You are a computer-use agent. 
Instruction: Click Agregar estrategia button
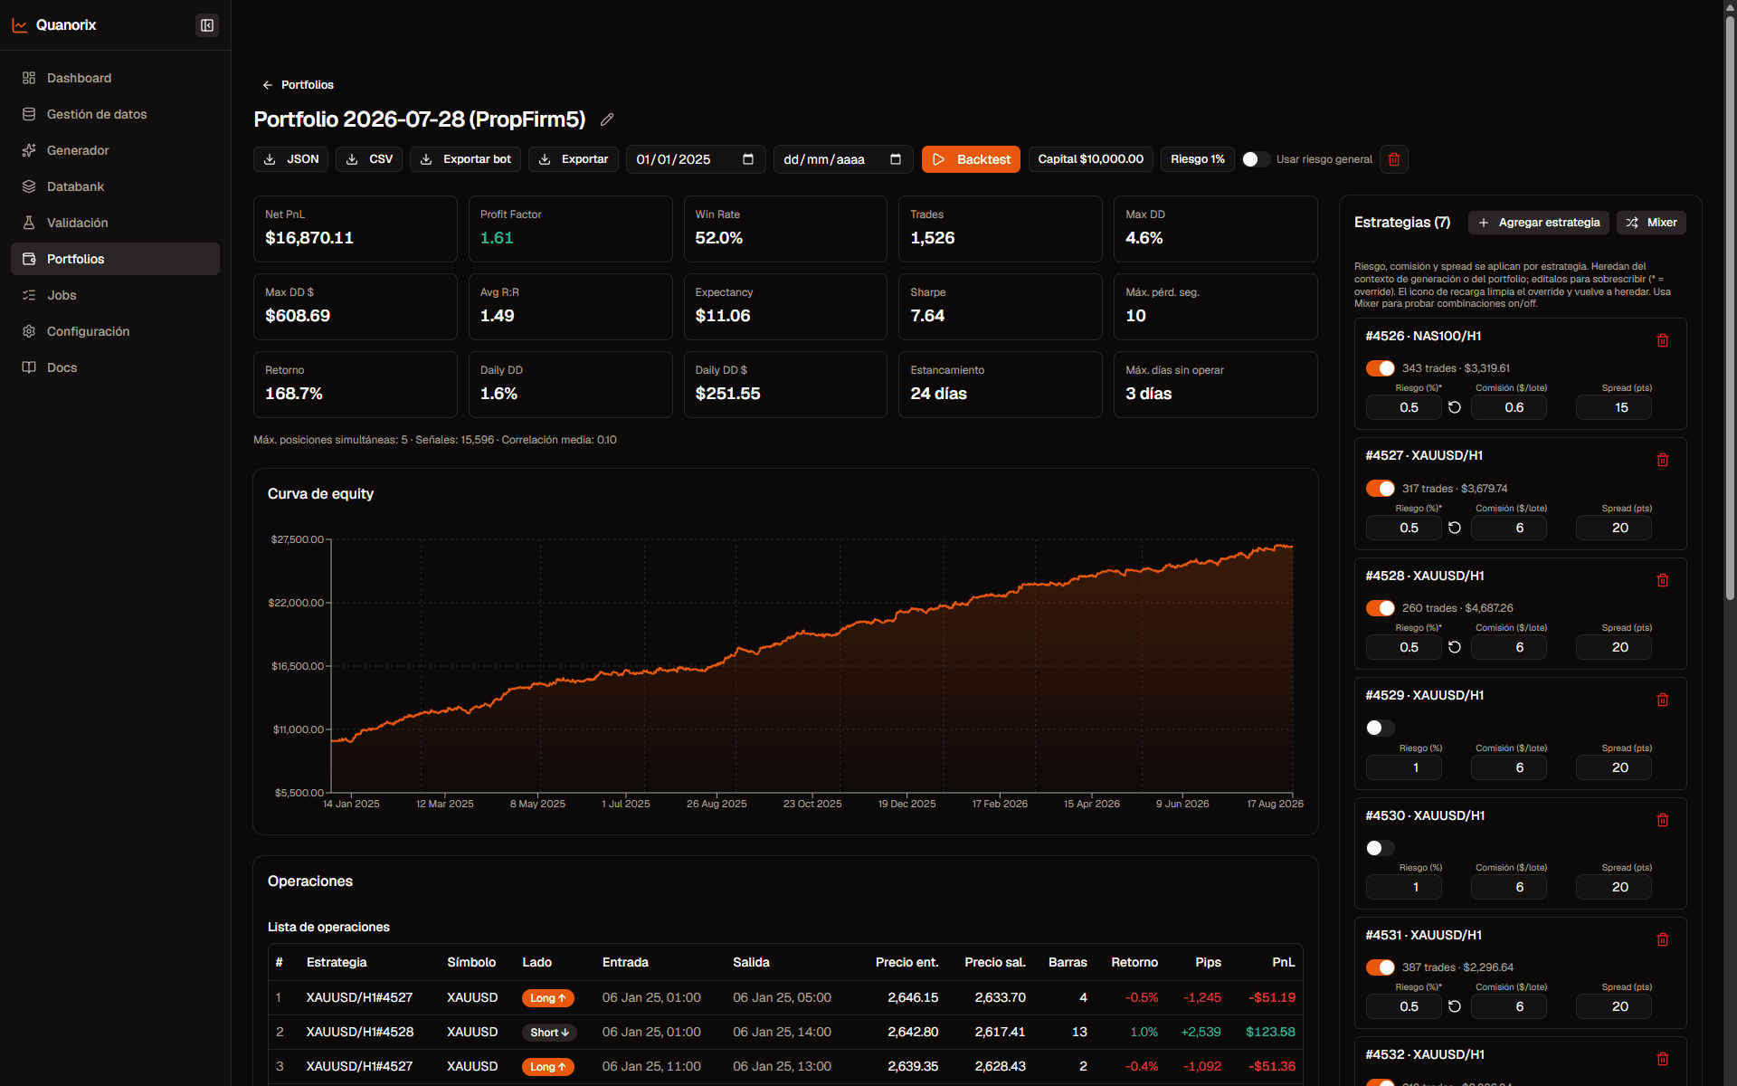click(1538, 223)
